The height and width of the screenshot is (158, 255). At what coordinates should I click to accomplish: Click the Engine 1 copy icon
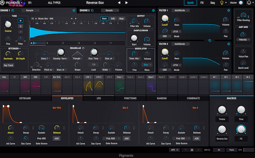pyautogui.click(x=13, y=11)
